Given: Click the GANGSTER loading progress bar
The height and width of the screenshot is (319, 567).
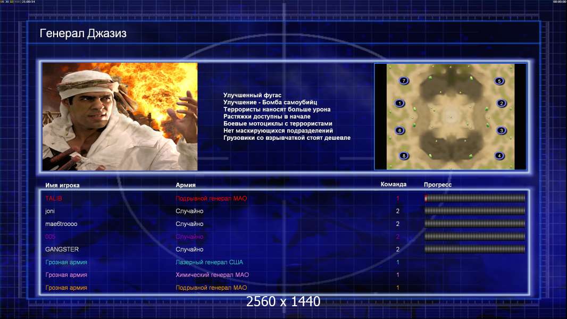Looking at the screenshot, I should pos(475,249).
